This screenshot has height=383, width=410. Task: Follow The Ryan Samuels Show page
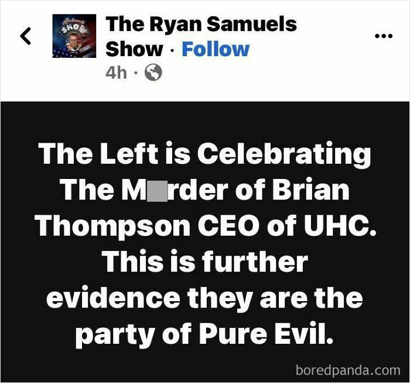tap(216, 49)
